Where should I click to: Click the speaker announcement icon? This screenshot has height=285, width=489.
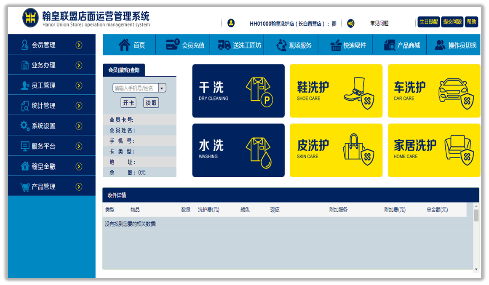click(350, 23)
